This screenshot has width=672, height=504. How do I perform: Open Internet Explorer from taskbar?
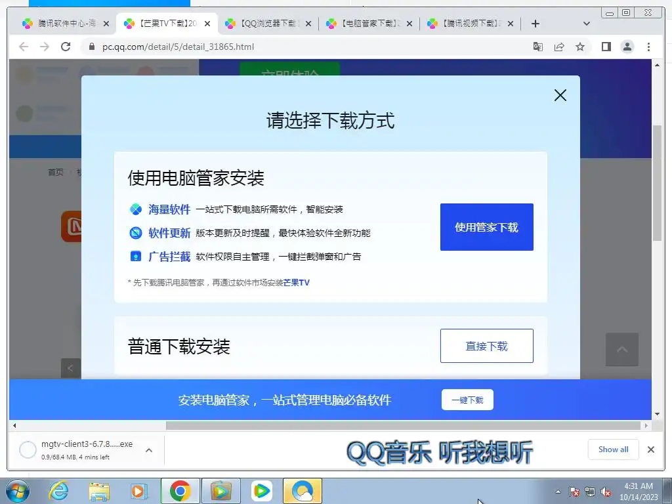tap(58, 491)
